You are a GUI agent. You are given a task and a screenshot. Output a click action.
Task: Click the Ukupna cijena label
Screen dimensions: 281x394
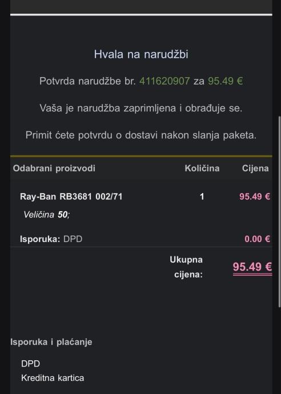click(x=186, y=267)
